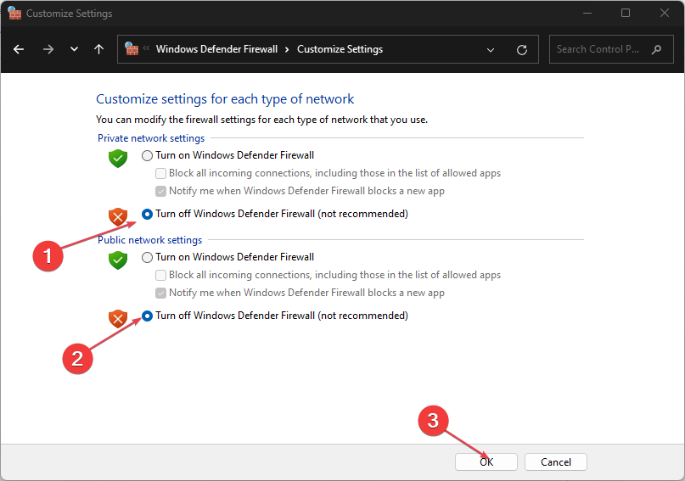The image size is (685, 481).
Task: Select Turn off Firewall for Public network
Action: [x=148, y=316]
